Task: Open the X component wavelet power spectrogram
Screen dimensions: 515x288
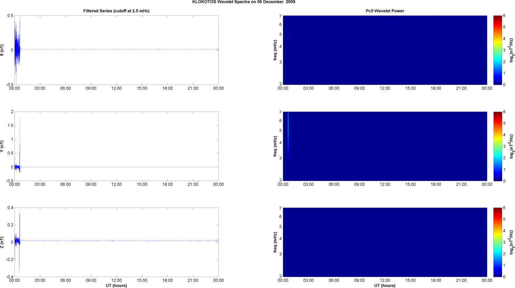Action: click(385, 50)
